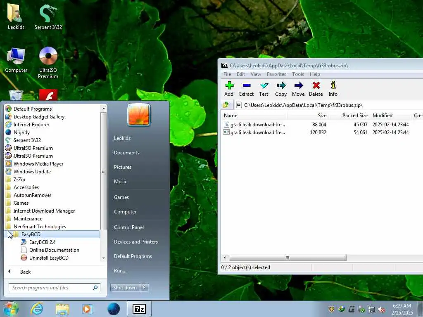Viewport: 423px width, 317px height.
Task: Click the Shut down button
Action: [125, 288]
